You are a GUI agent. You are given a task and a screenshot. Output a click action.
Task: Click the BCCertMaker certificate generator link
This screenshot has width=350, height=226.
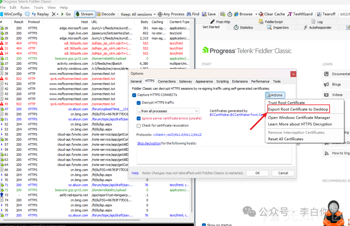237,115
